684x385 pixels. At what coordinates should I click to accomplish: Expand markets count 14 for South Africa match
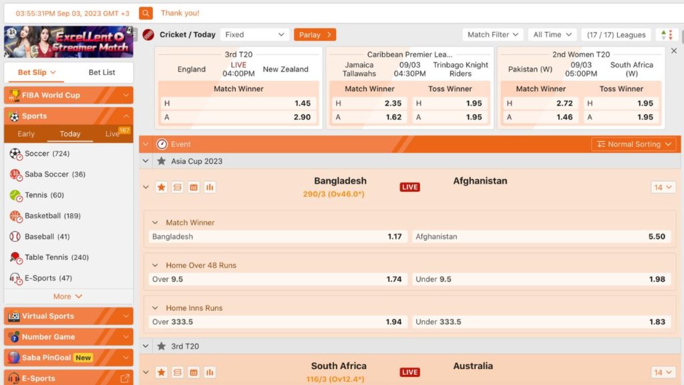[x=663, y=372]
